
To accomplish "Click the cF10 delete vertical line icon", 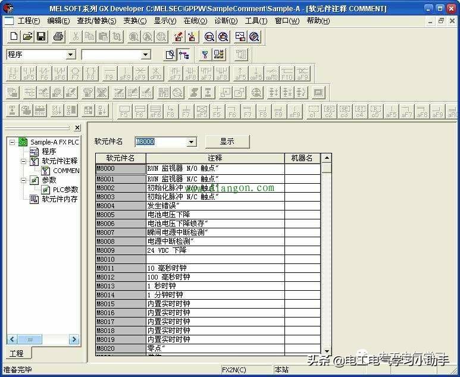I will pyautogui.click(x=156, y=73).
